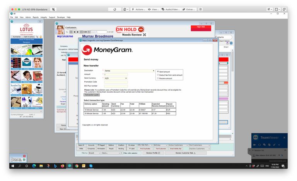Open the Tills module tile
297x181 pixels.
click(37, 77)
